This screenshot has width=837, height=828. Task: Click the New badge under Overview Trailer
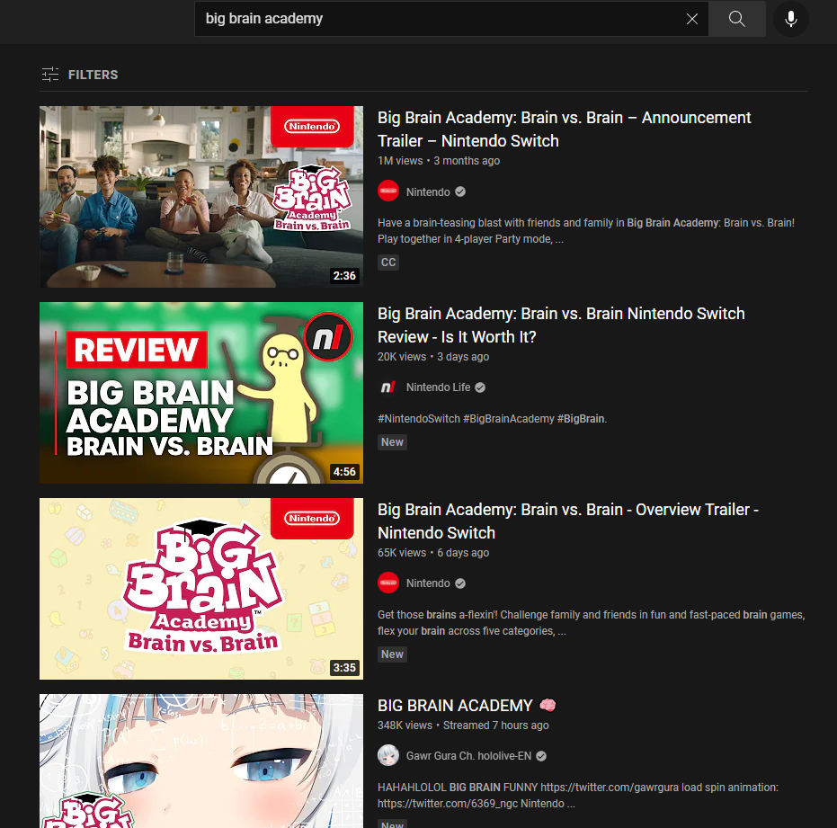[392, 654]
